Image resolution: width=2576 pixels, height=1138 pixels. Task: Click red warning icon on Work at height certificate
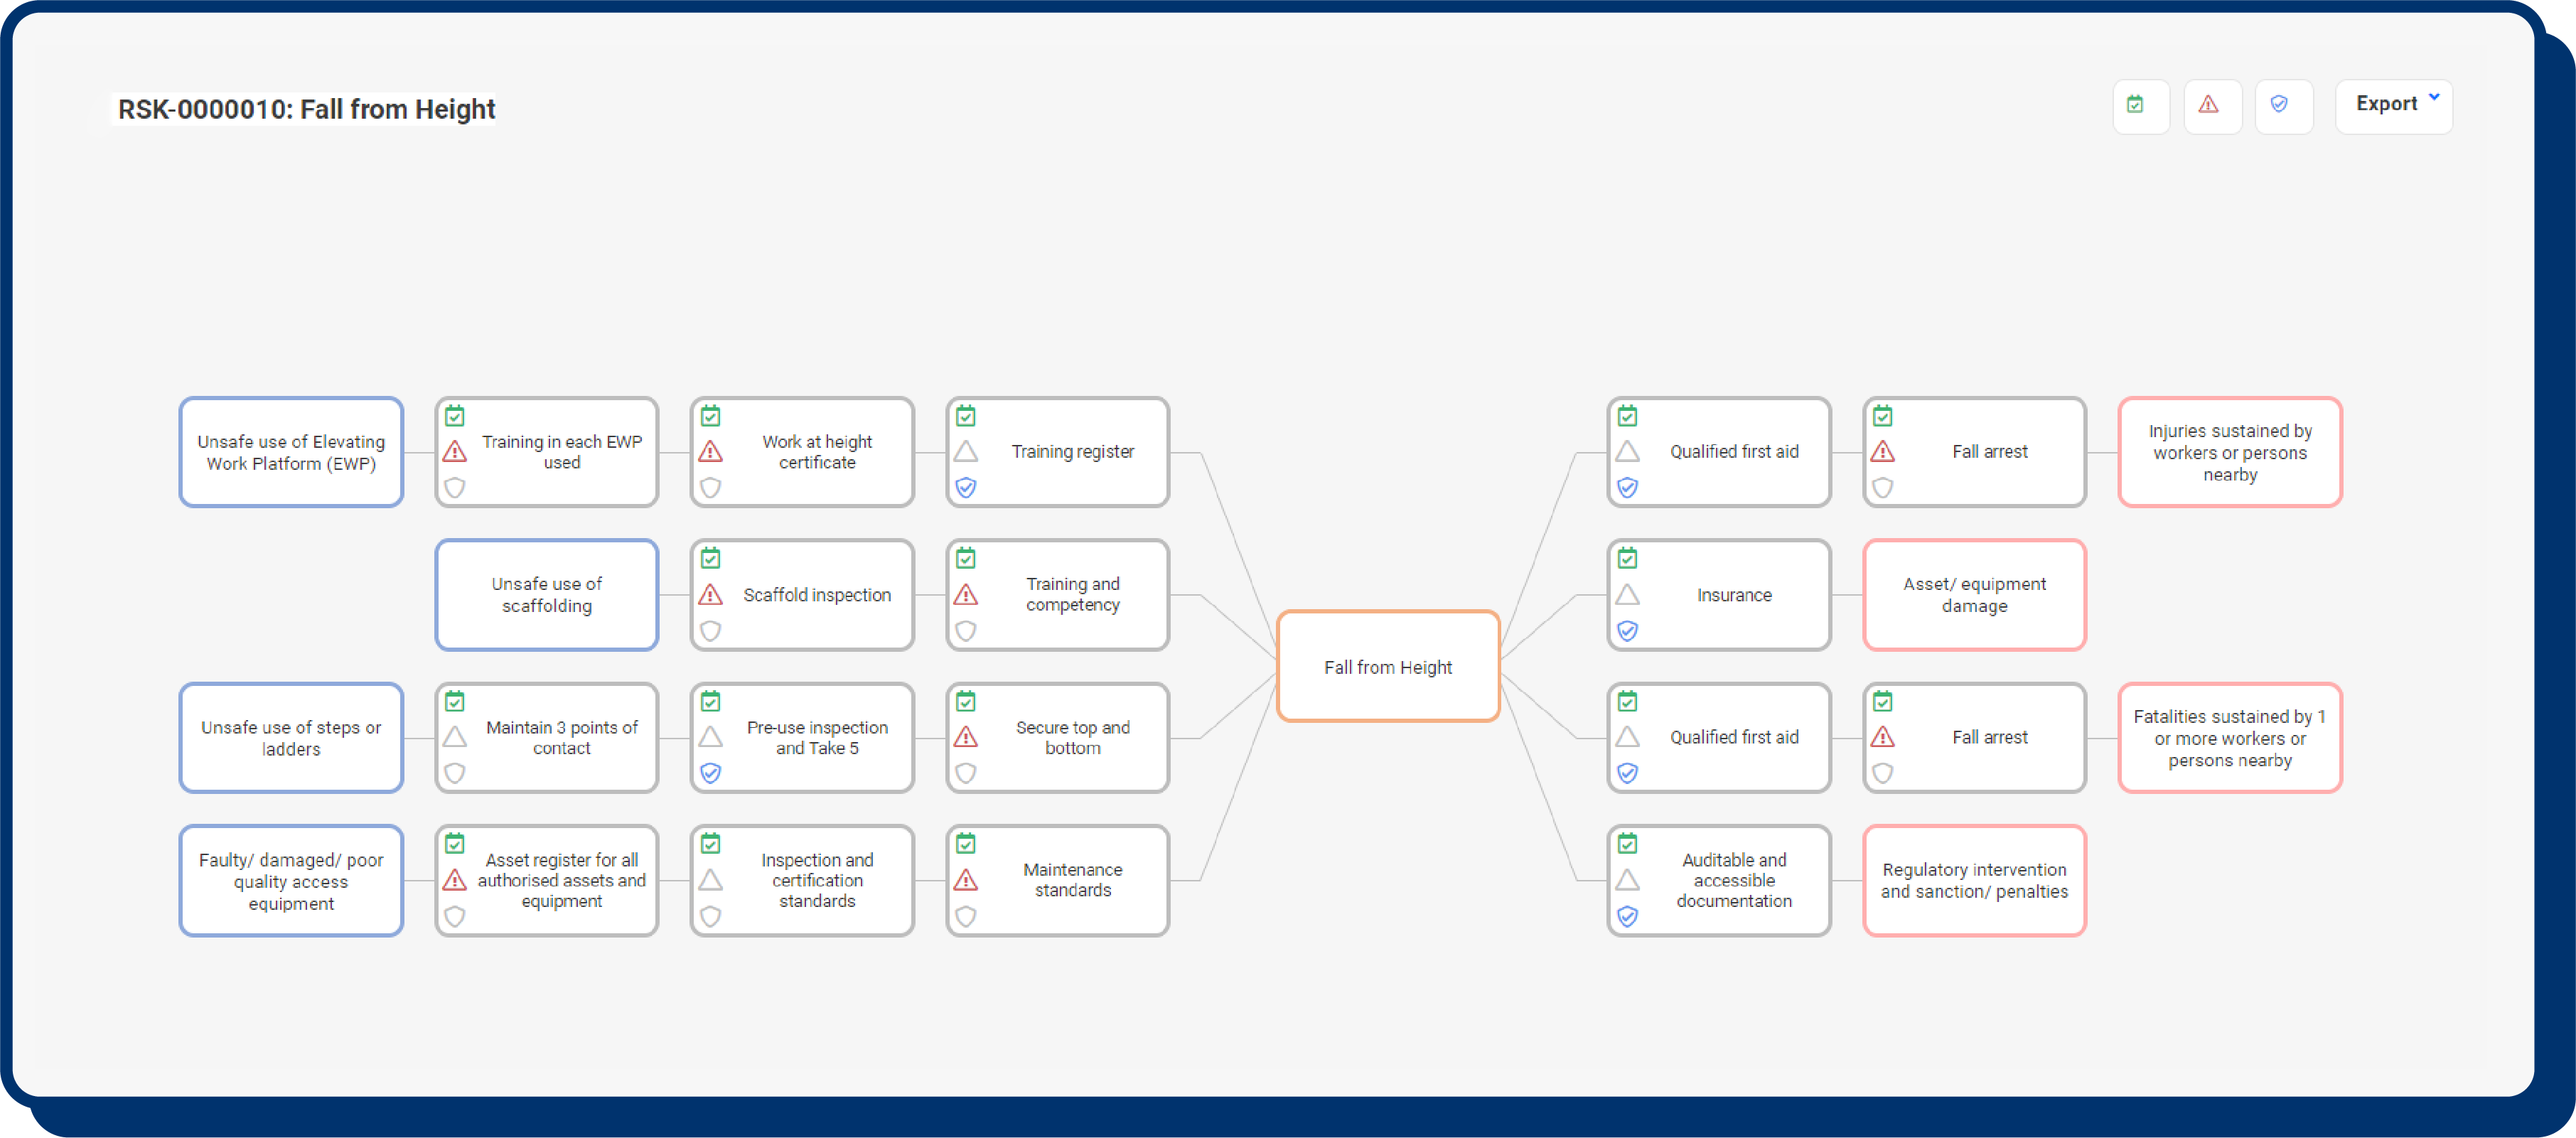[x=711, y=451]
